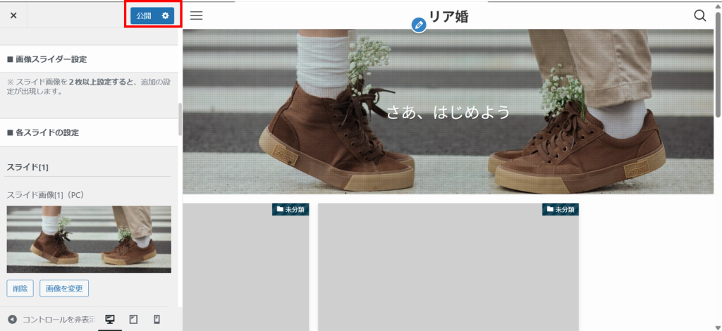
Task: Collapse panel via コントロールを非表示 arrow
Action: click(13, 320)
